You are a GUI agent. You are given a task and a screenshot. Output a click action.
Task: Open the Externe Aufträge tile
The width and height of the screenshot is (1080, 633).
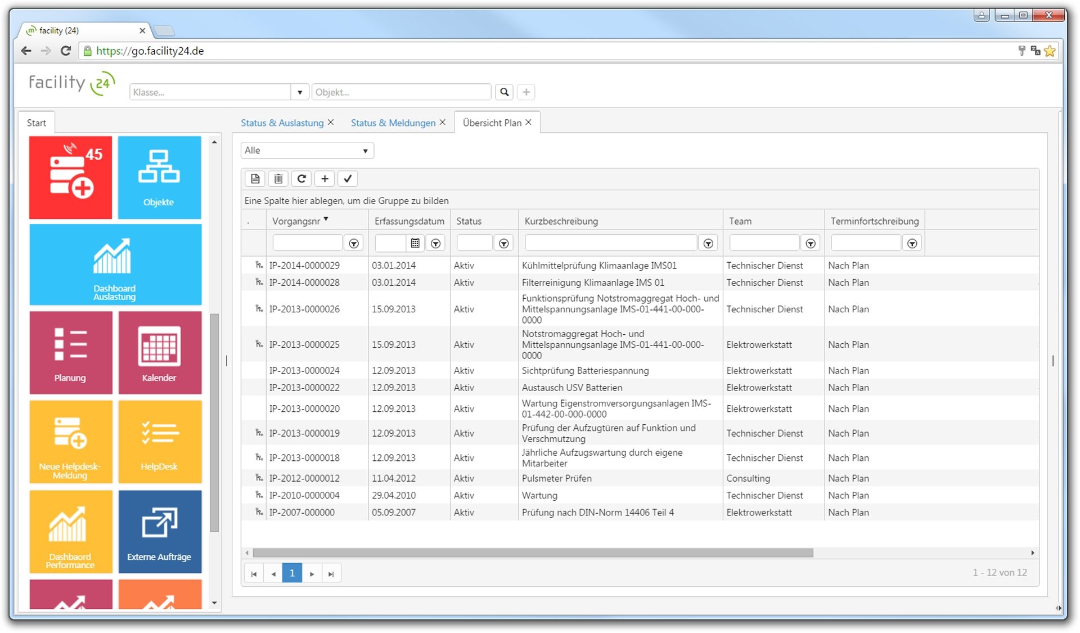point(159,531)
